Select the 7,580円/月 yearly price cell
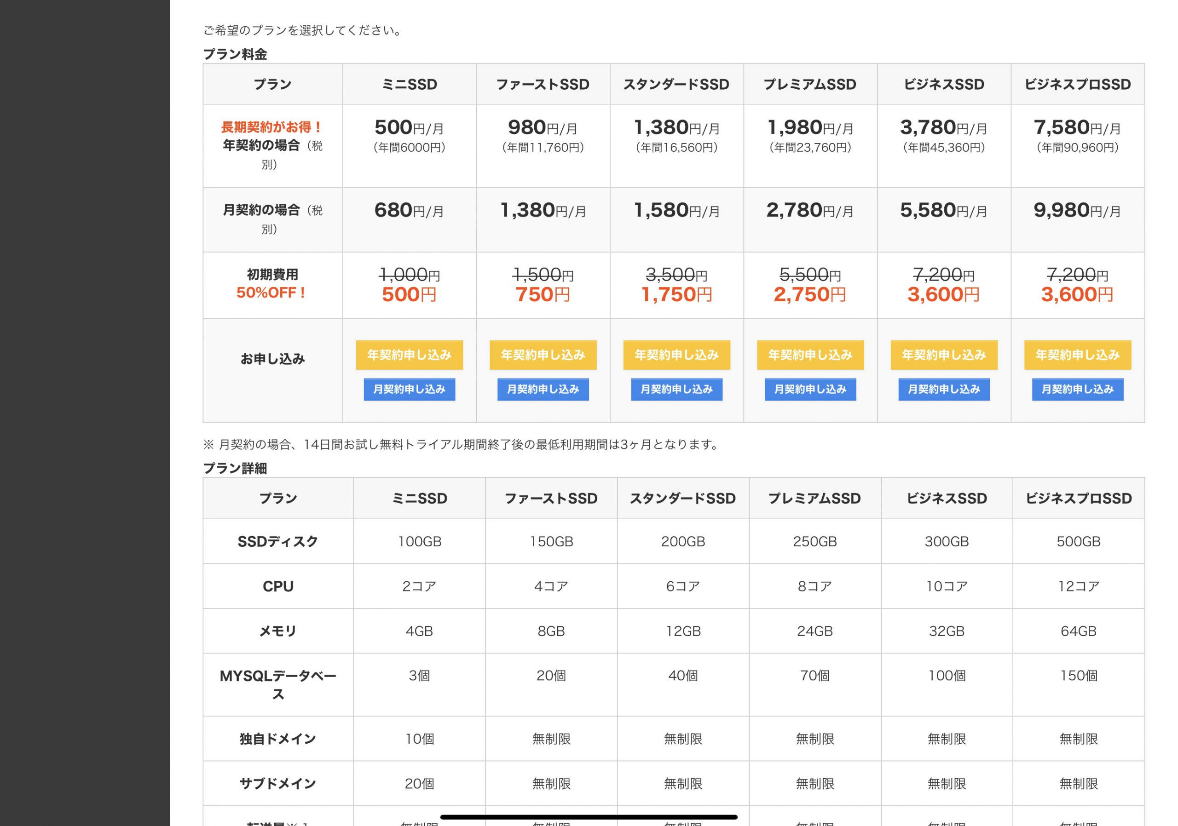Viewport: 1178px width, 826px height. point(1077,146)
